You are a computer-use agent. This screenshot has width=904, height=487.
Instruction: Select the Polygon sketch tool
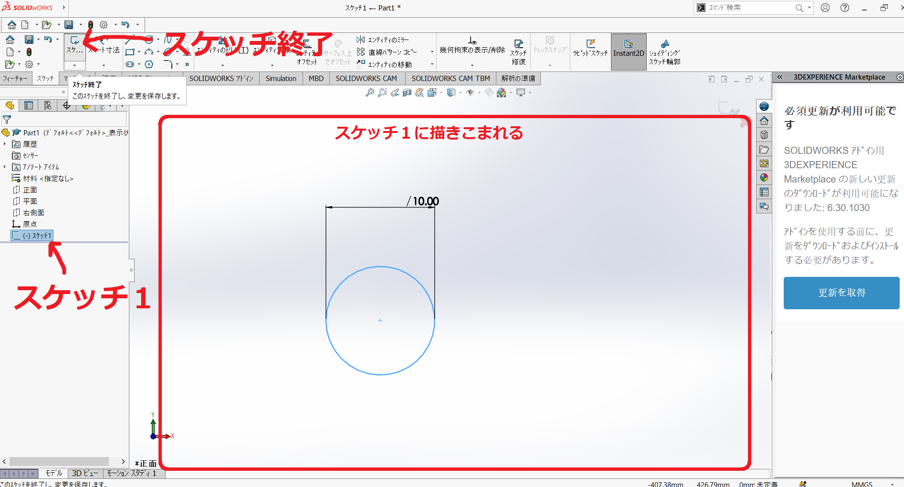pyautogui.click(x=149, y=64)
